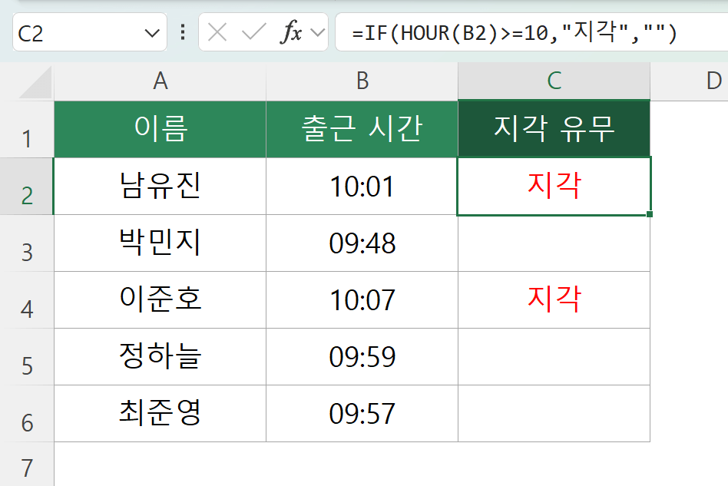Image resolution: width=728 pixels, height=486 pixels.
Task: Click the cell containing 남유진
Action: [x=160, y=186]
